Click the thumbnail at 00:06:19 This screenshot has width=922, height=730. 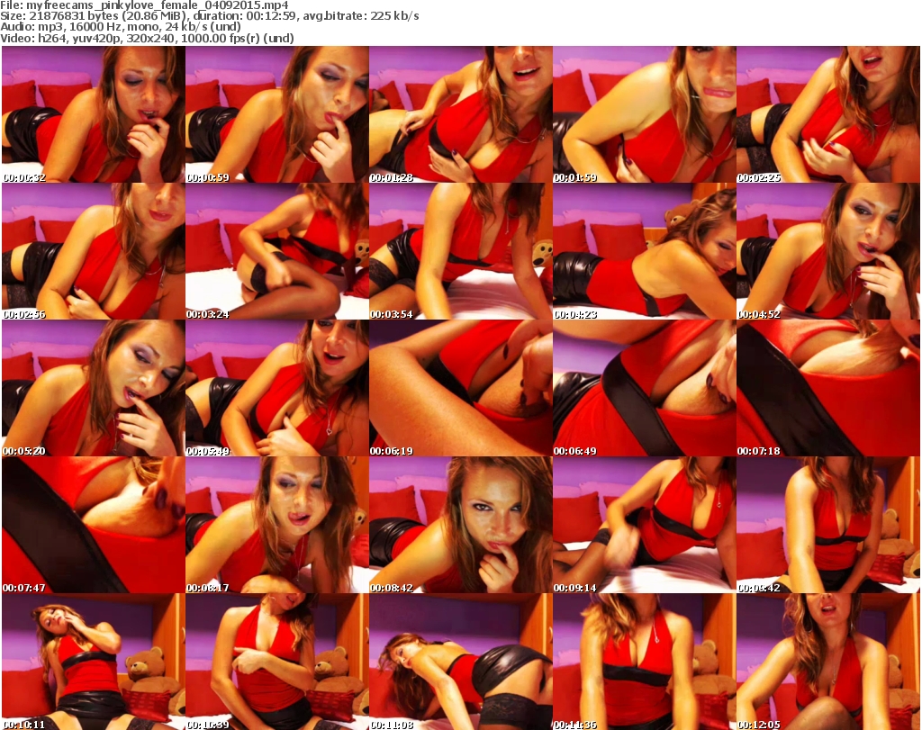point(461,388)
